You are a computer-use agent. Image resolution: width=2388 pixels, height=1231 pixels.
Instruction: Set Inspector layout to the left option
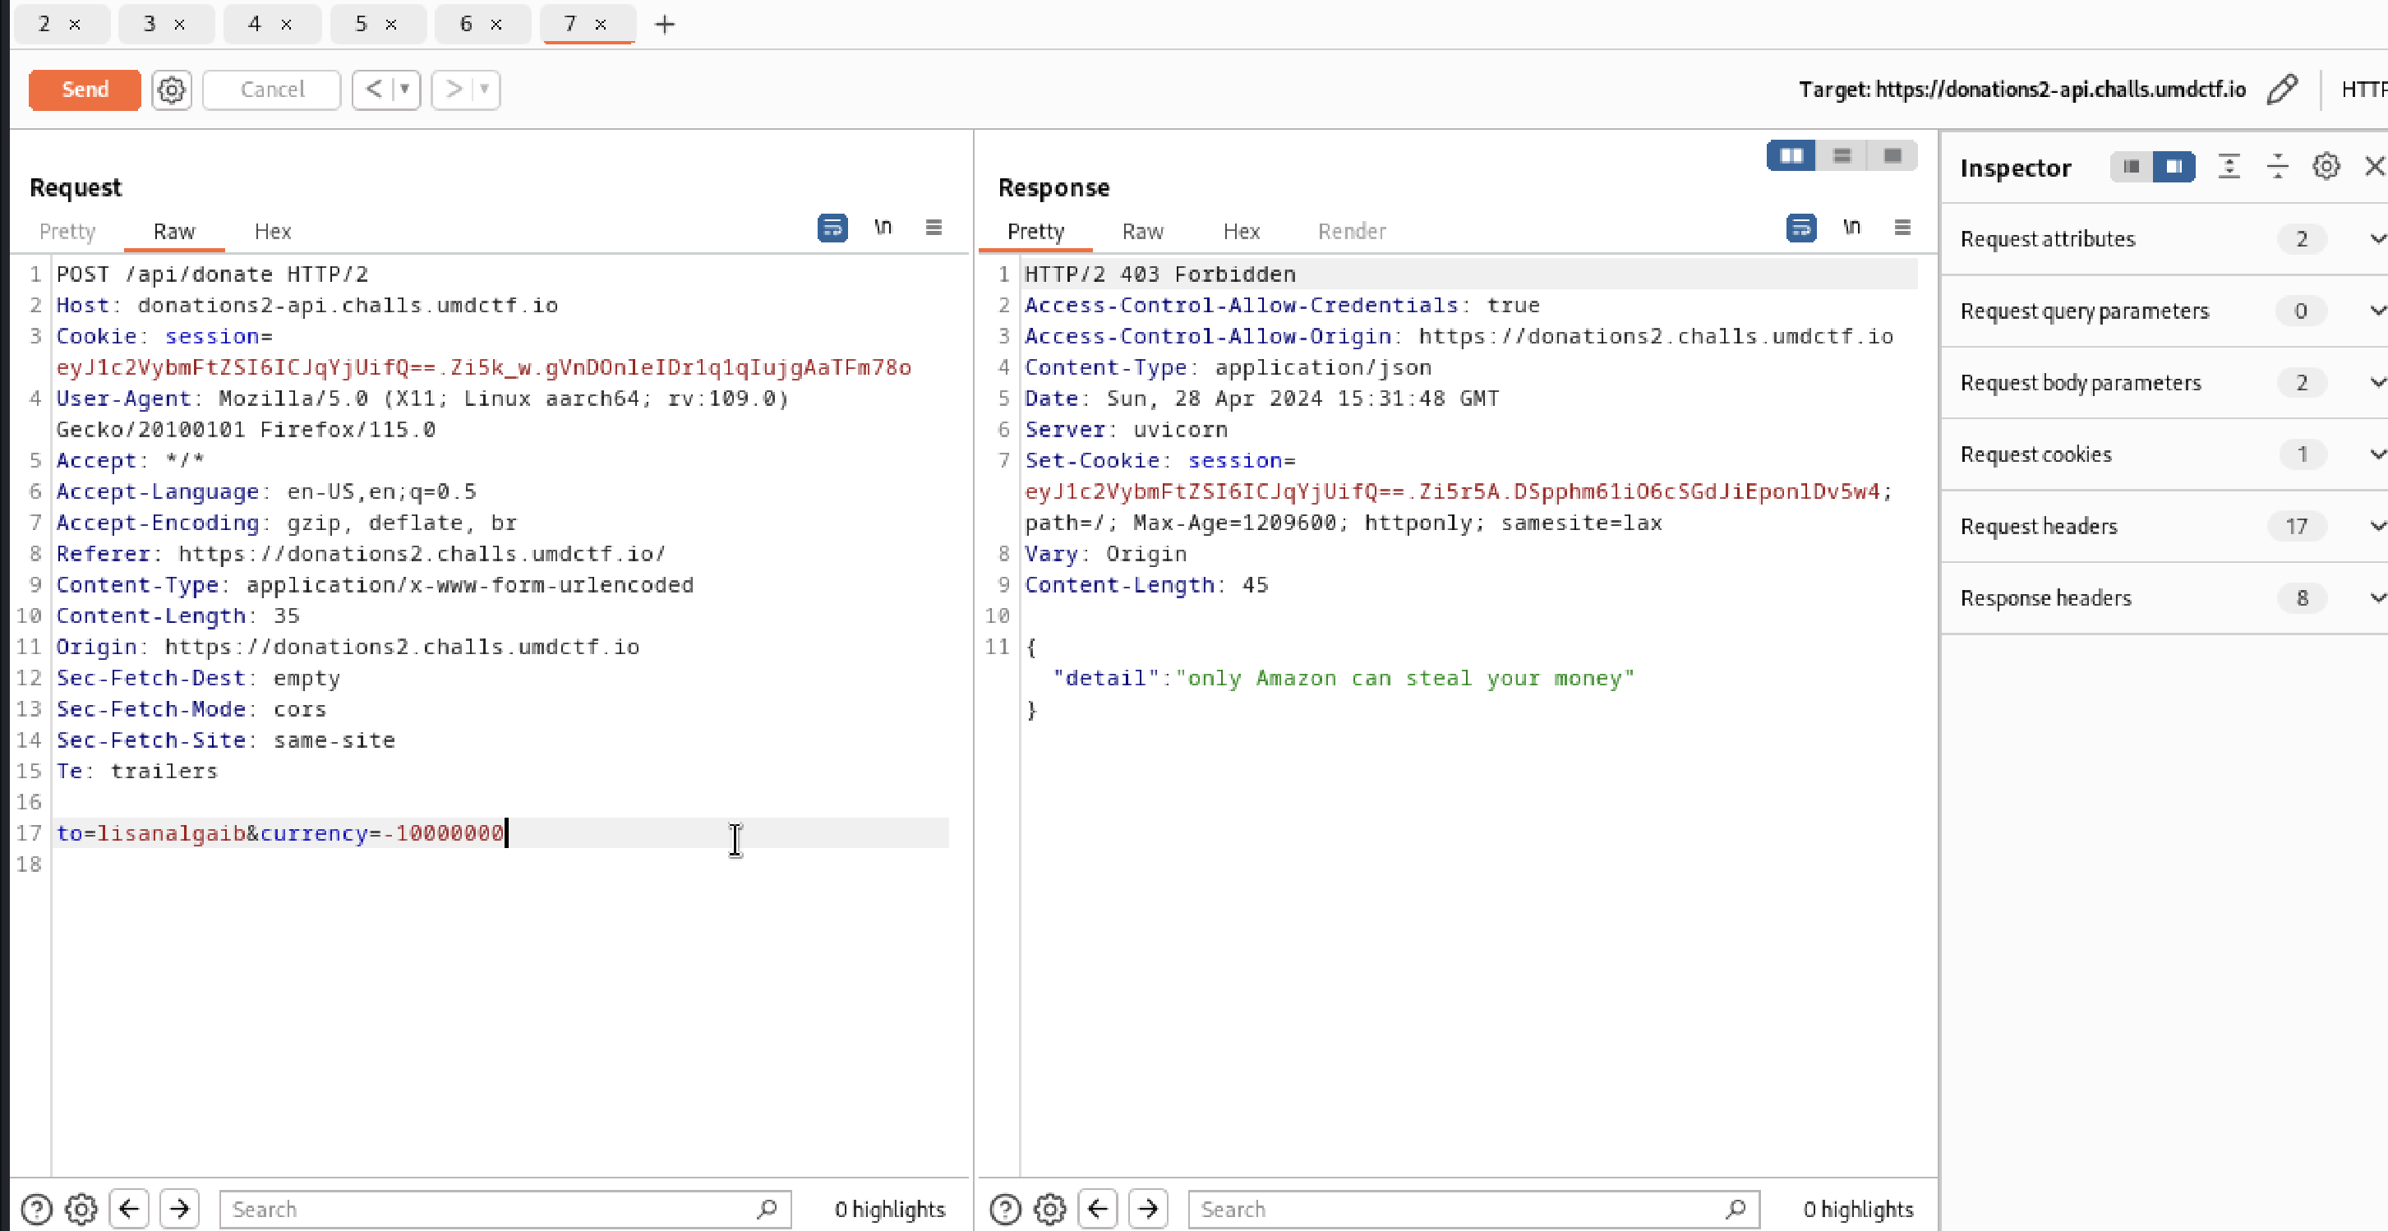[x=2132, y=167]
